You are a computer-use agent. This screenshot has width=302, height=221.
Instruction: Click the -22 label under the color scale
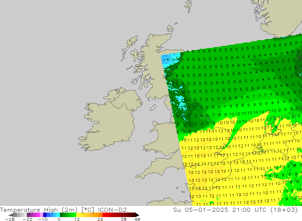27,219
